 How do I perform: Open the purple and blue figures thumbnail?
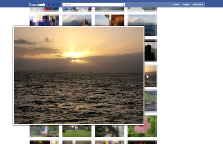click(44, 20)
